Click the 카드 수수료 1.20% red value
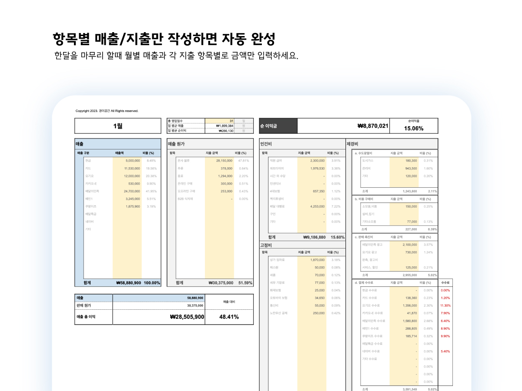 tap(445, 298)
